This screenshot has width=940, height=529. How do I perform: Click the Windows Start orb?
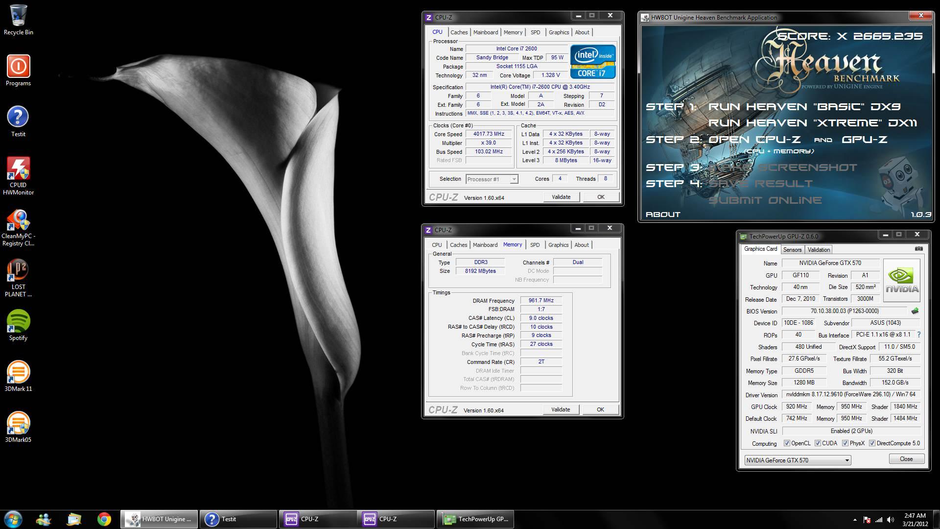(13, 519)
